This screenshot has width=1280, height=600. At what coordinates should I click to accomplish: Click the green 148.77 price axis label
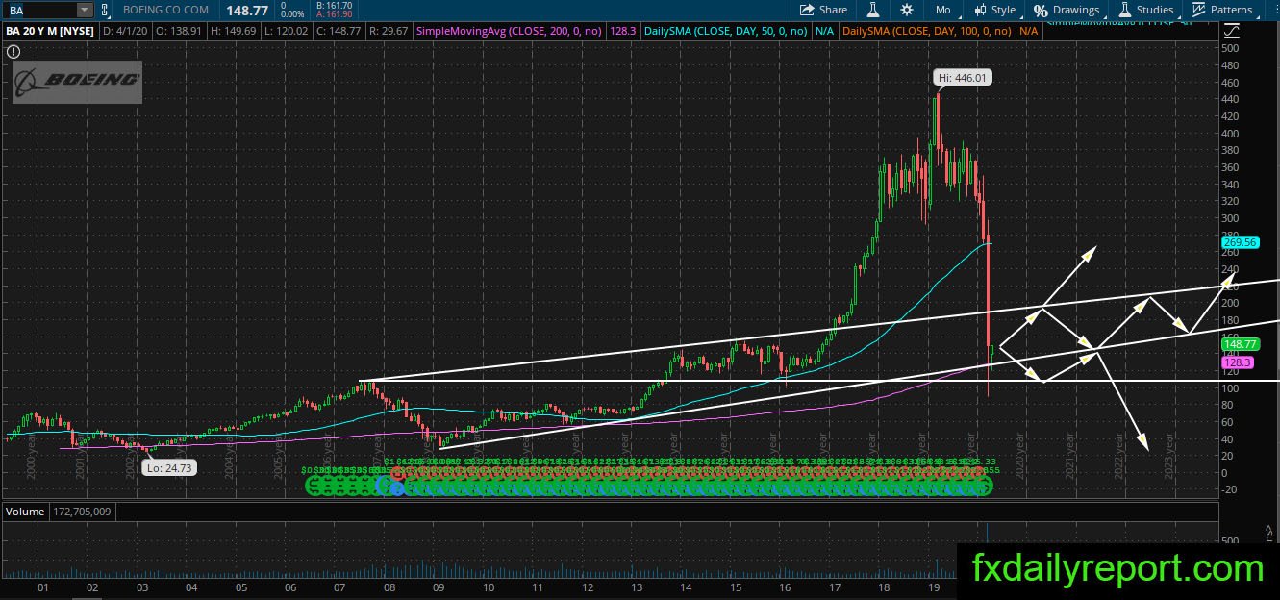(x=1240, y=343)
